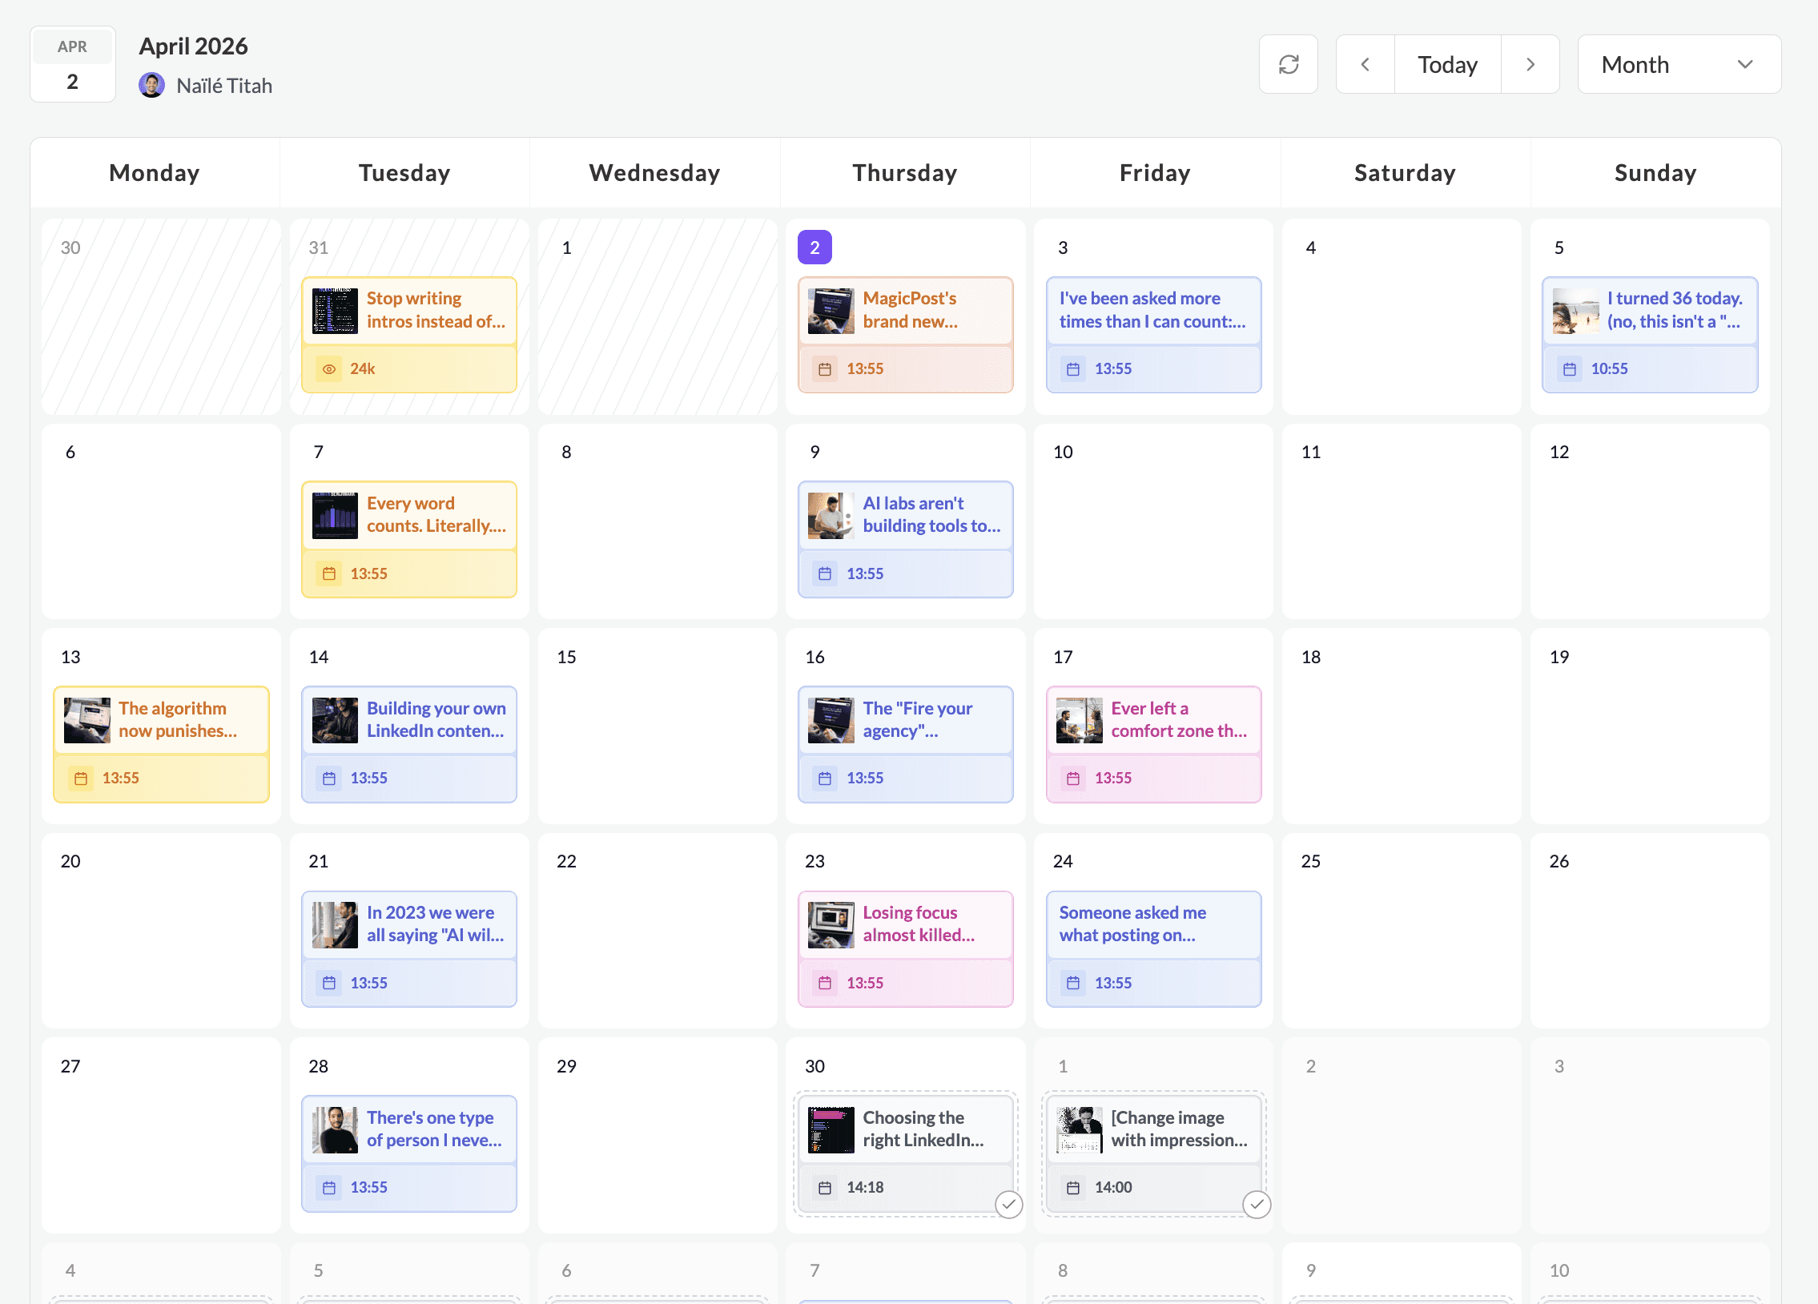Click the Today button

(1447, 64)
